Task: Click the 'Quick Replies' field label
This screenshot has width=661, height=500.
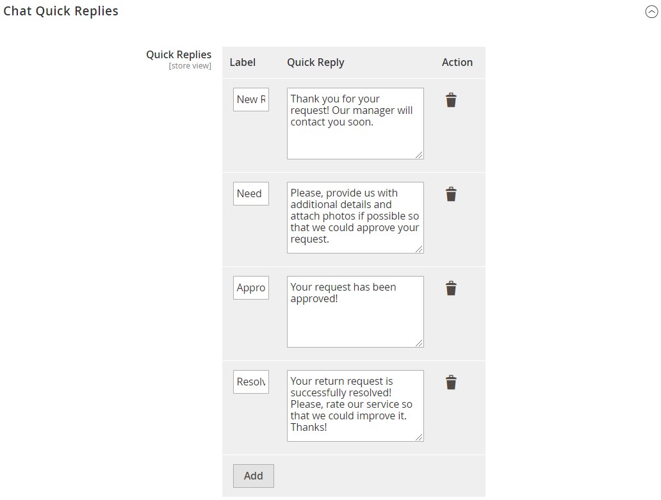Action: coord(179,54)
